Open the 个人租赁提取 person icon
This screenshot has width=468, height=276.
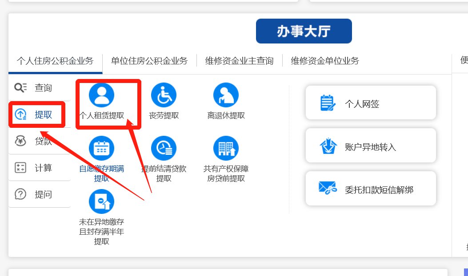tap(101, 95)
